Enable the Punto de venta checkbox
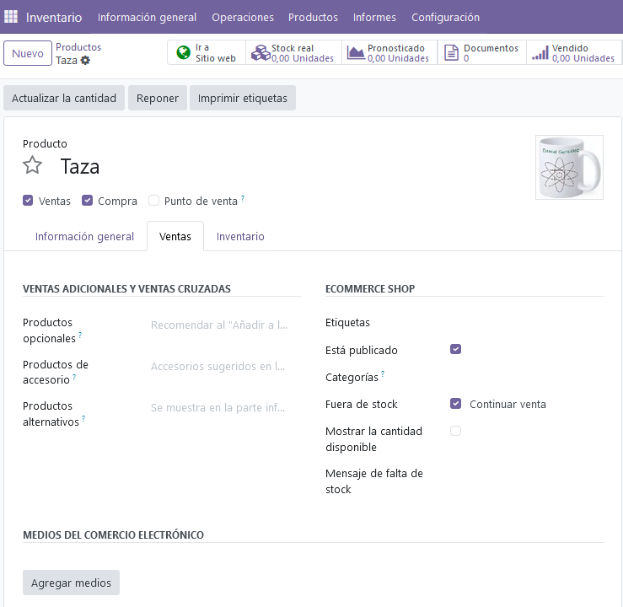The image size is (623, 607). (153, 201)
